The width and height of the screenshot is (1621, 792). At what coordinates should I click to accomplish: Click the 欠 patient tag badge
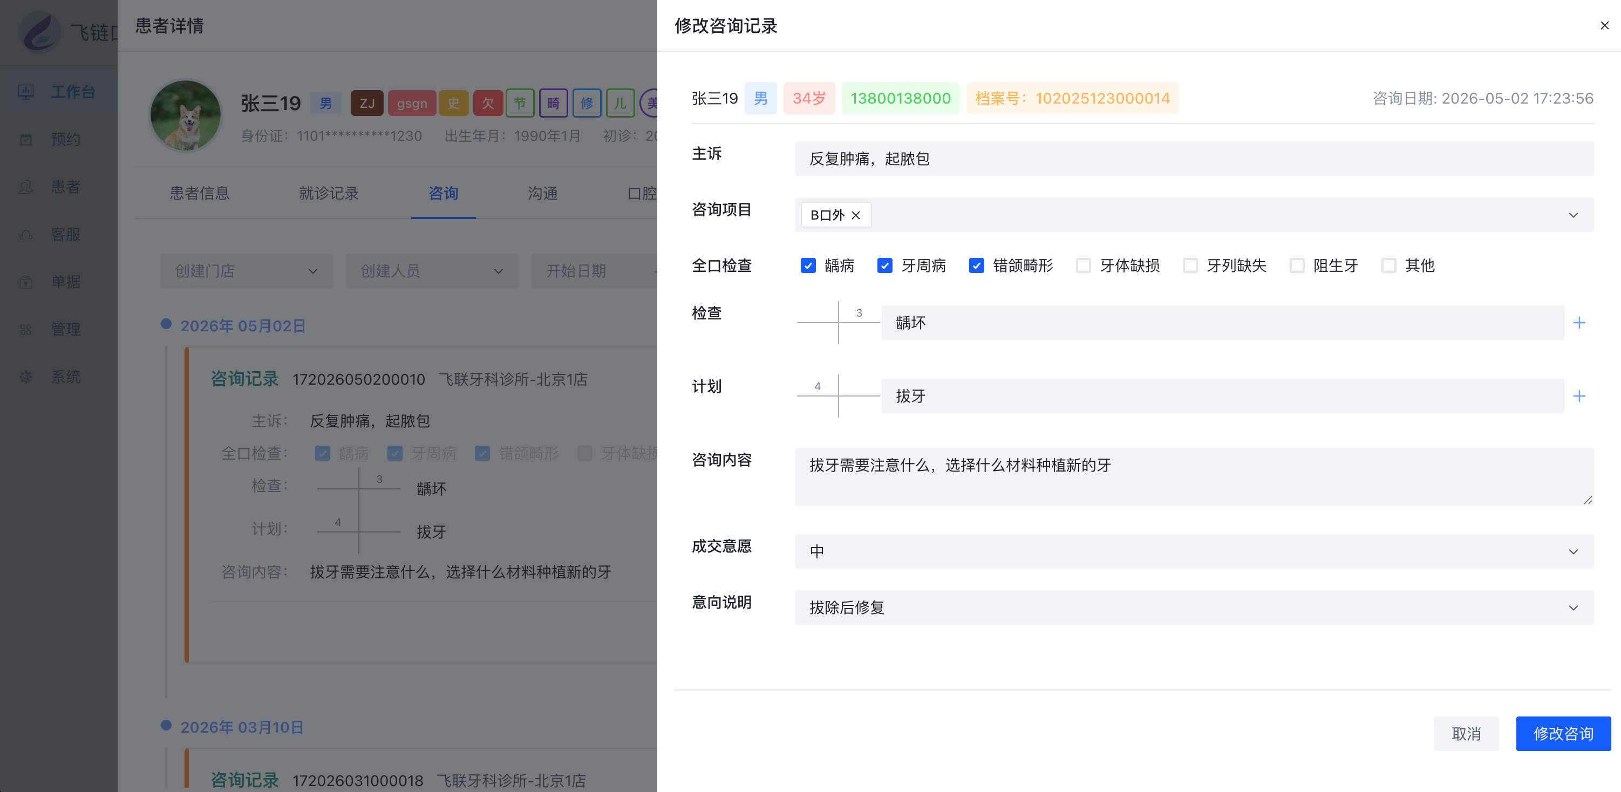488,103
